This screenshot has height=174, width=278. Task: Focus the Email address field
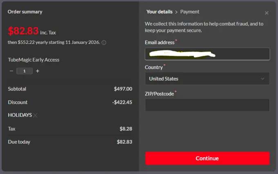pos(207,54)
